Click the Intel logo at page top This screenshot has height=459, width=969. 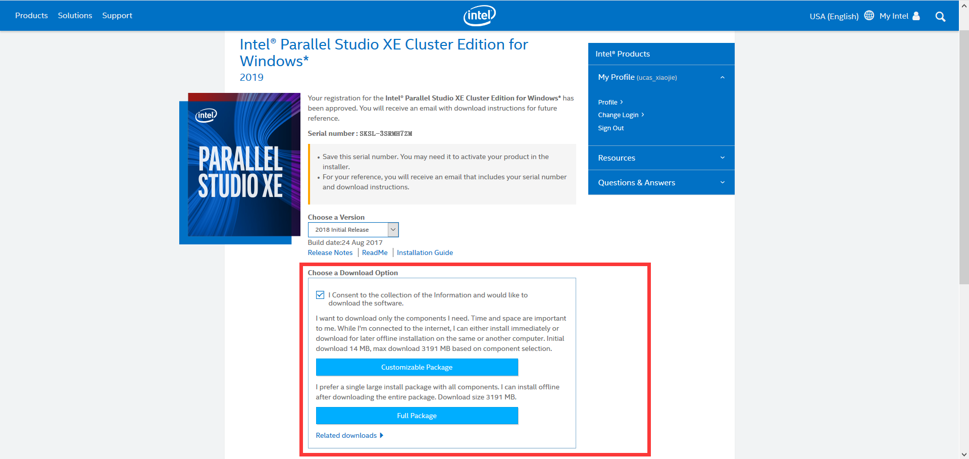[479, 15]
